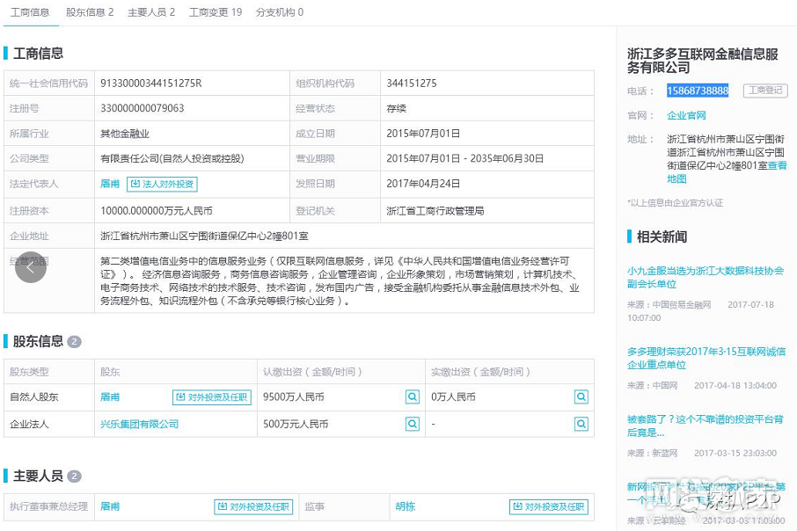Click 其他金融业 industry value
This screenshot has width=797, height=531.
[125, 134]
